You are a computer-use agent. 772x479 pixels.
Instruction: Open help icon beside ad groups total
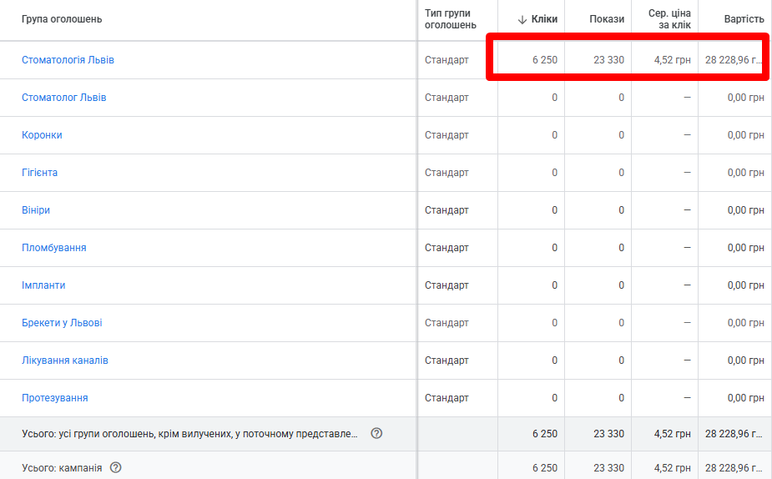[376, 433]
